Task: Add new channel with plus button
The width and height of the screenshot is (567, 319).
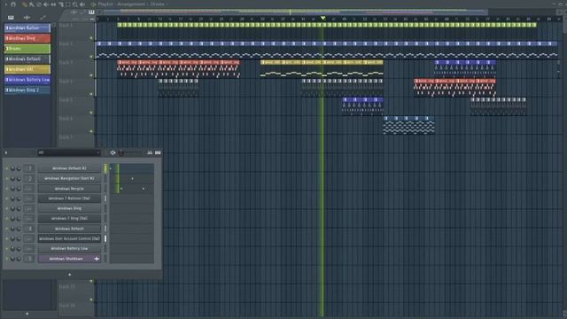Action: [x=69, y=275]
